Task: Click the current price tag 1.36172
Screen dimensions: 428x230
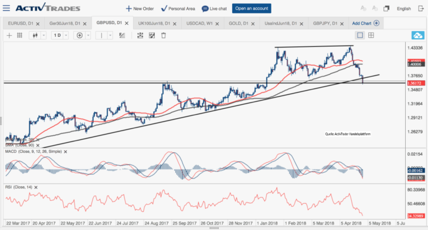Action: tap(416, 83)
